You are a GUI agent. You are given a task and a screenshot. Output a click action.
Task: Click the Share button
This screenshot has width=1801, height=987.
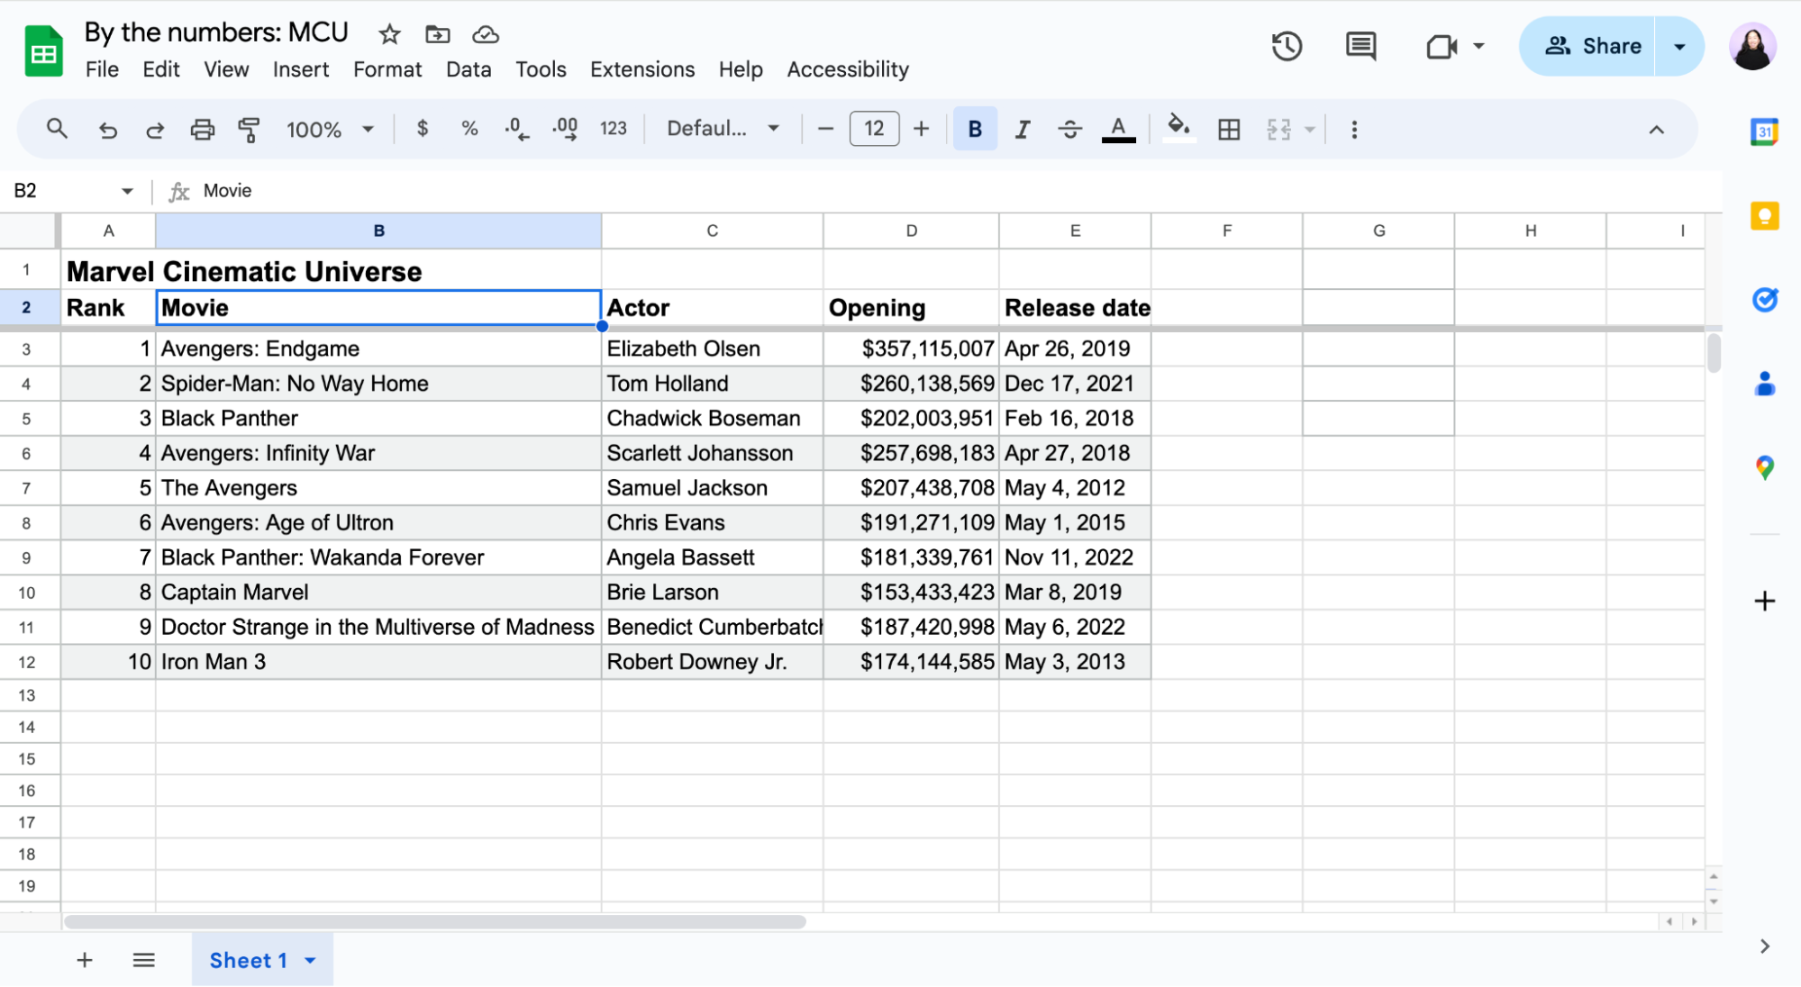(1593, 46)
